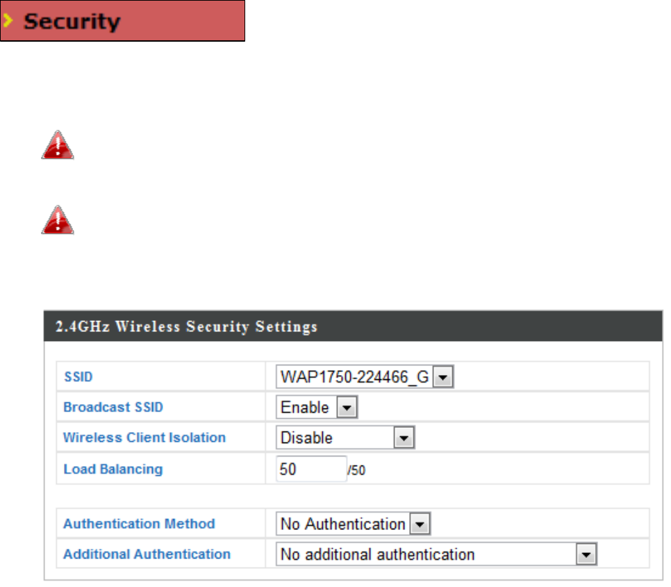Viewport: 671px width, 587px height.
Task: Click the SSID field label
Action: pos(78,377)
